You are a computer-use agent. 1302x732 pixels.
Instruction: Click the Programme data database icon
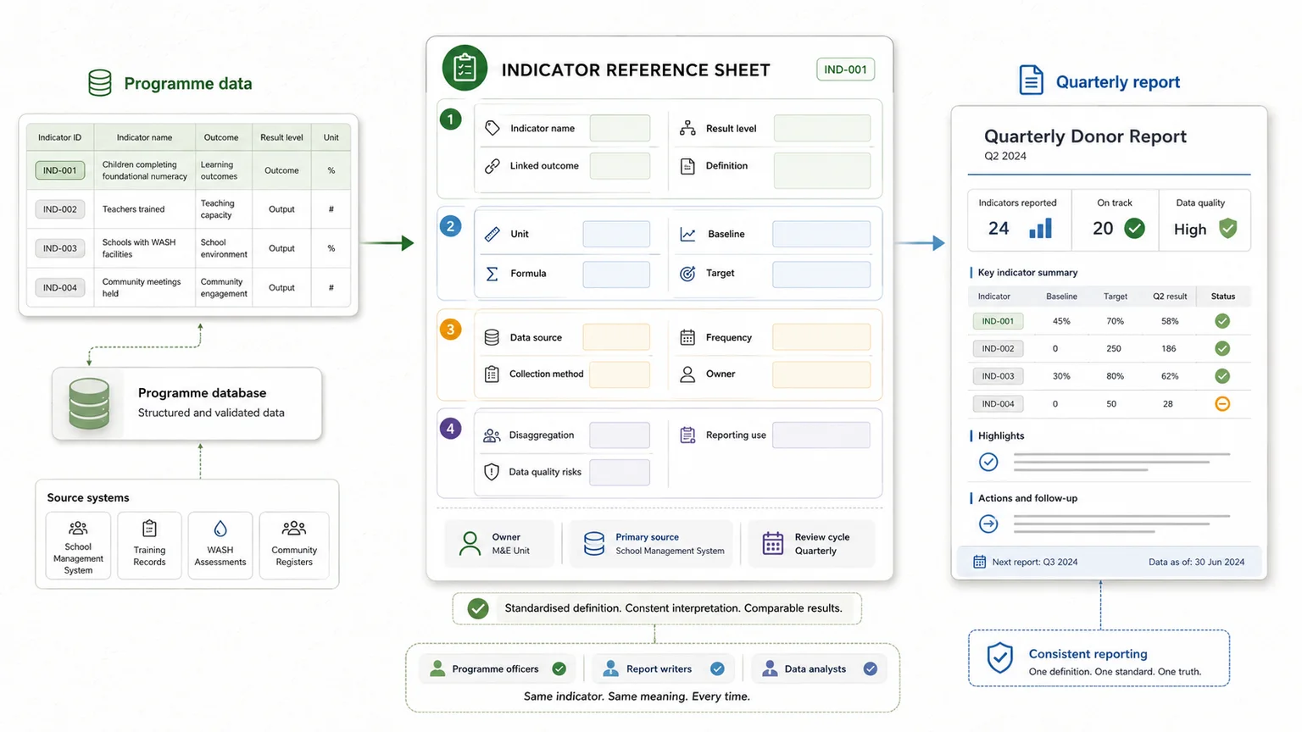point(100,83)
